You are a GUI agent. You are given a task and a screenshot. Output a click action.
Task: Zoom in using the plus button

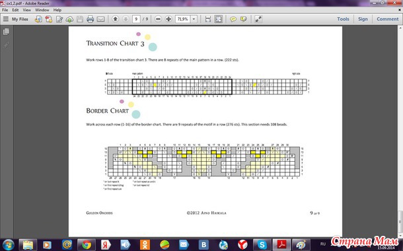[x=168, y=19]
